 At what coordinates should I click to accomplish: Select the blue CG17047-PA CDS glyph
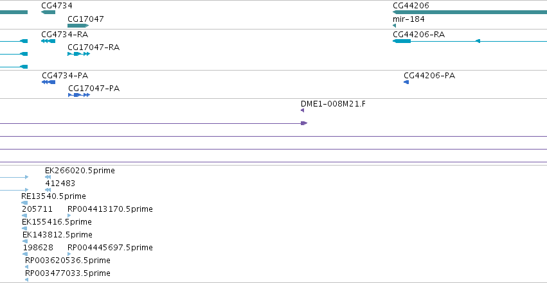click(79, 95)
